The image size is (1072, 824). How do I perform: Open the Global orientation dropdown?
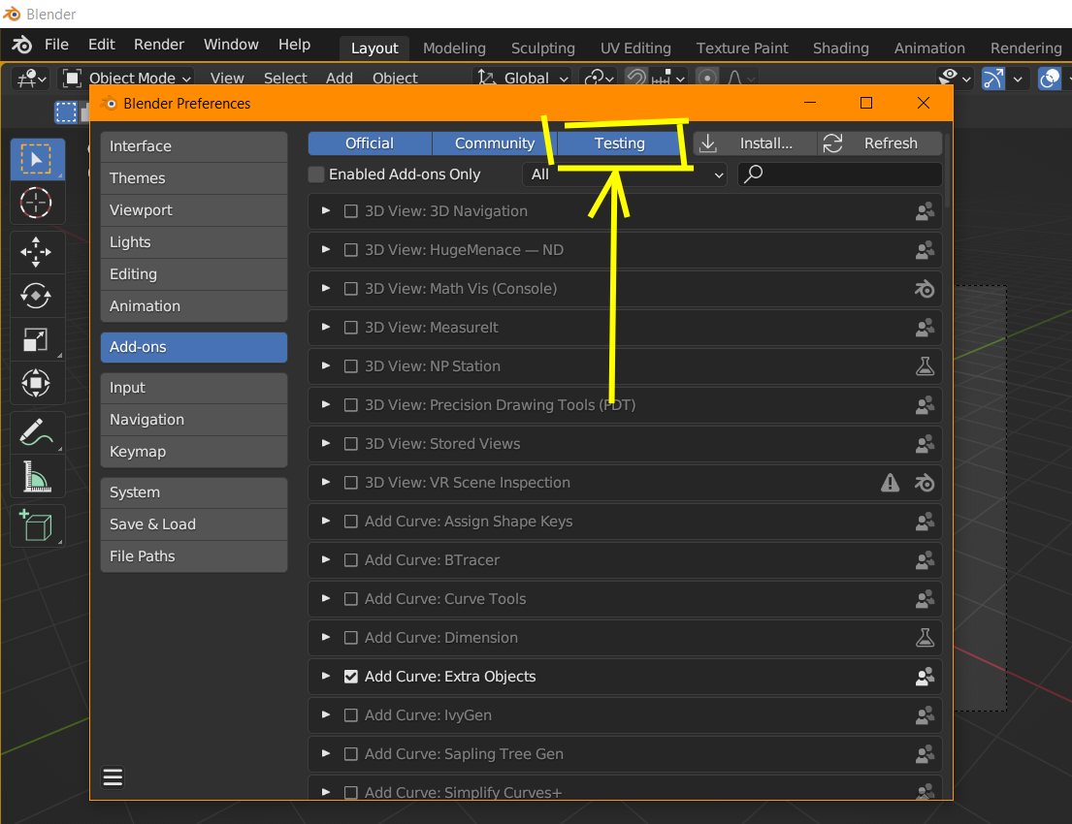click(x=523, y=79)
